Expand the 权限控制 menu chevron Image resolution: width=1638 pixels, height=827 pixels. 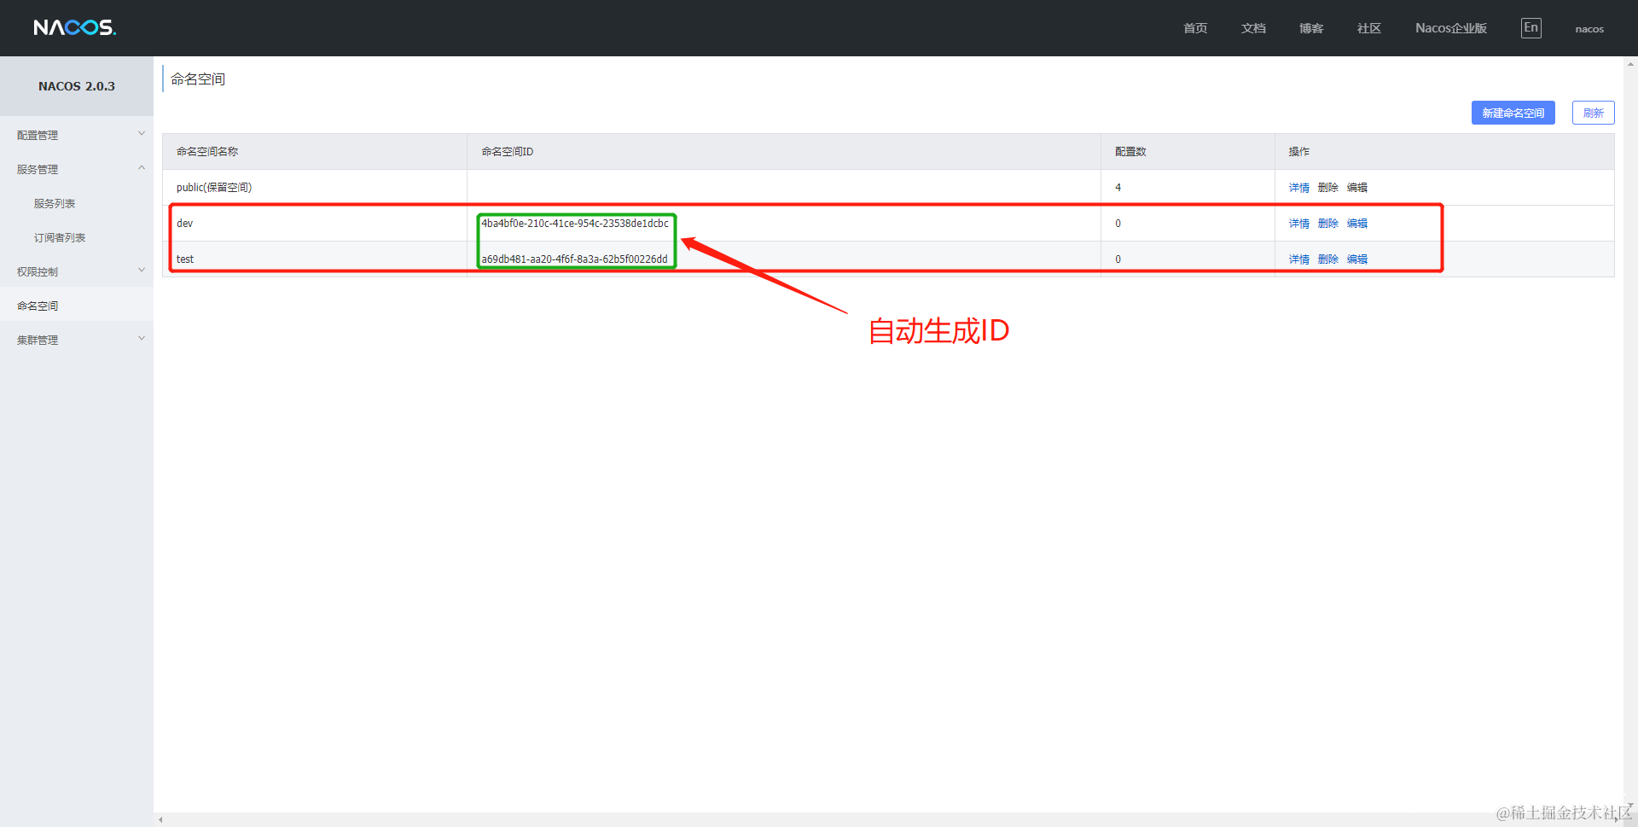tap(142, 271)
